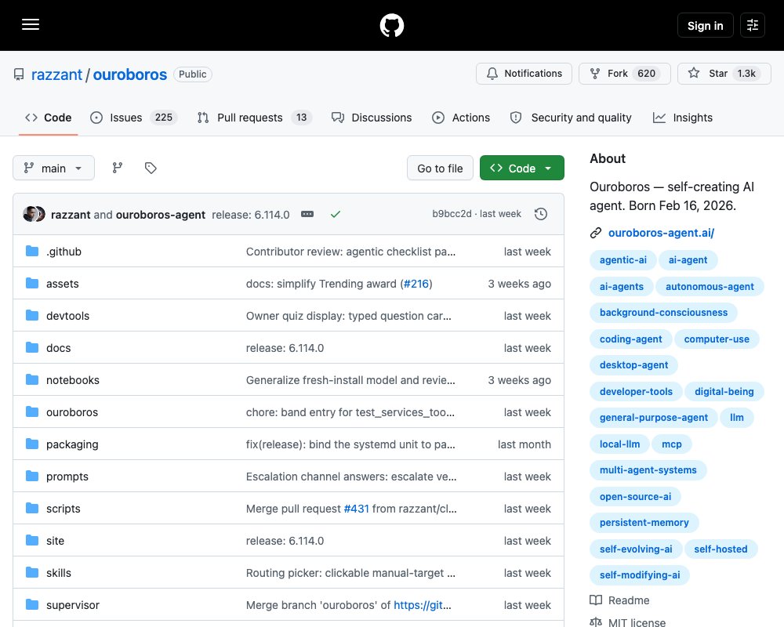The image size is (784, 627).
Task: Click the Readme book icon
Action: [596, 600]
